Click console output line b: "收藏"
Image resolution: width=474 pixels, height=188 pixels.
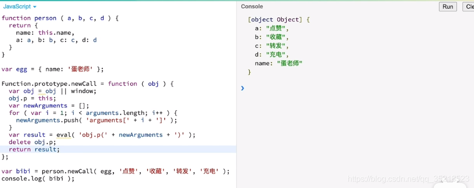point(272,37)
